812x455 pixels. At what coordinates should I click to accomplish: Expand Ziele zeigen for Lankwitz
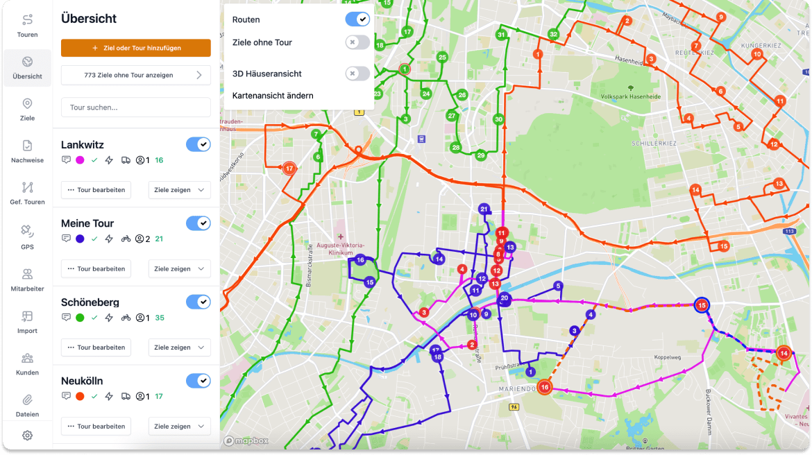179,190
